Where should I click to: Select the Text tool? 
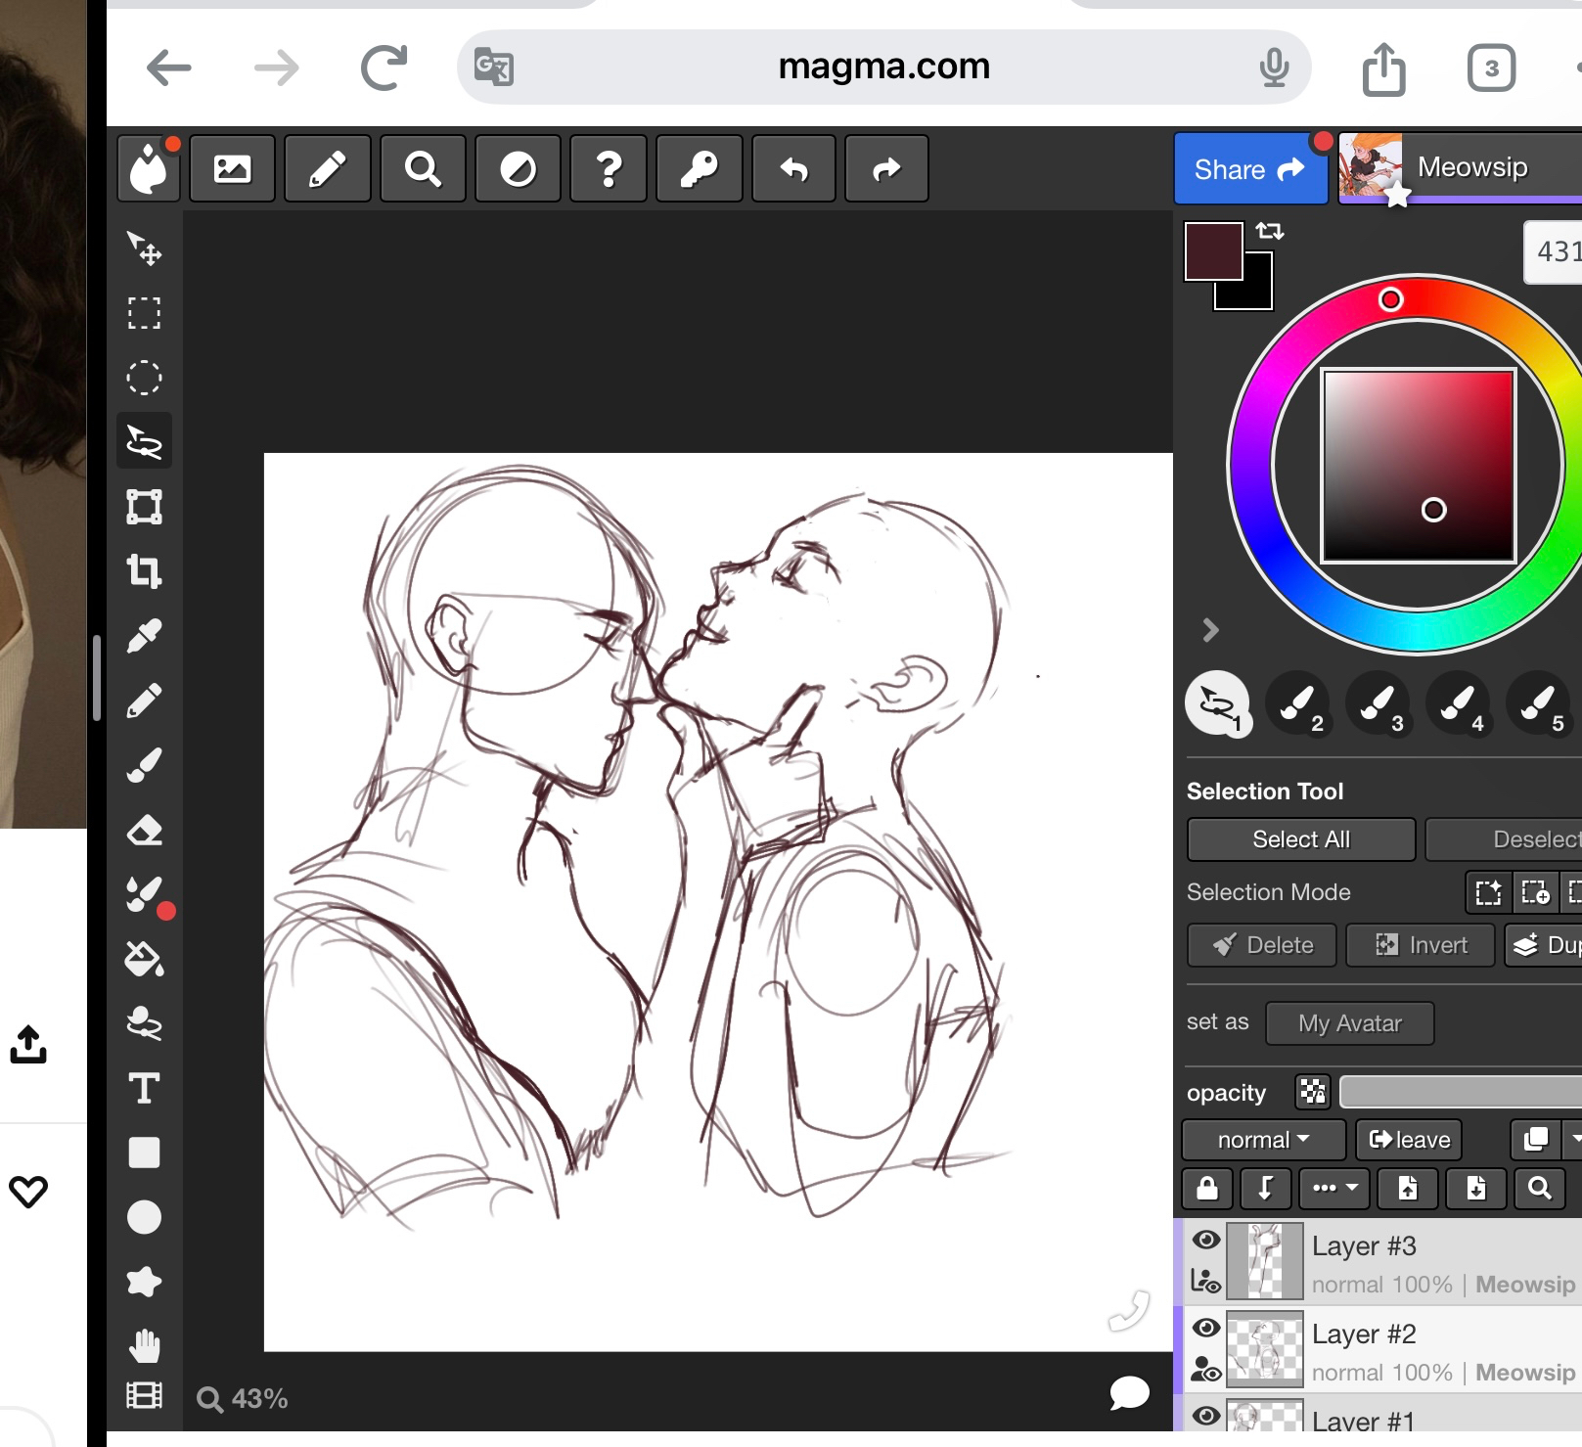(144, 1088)
